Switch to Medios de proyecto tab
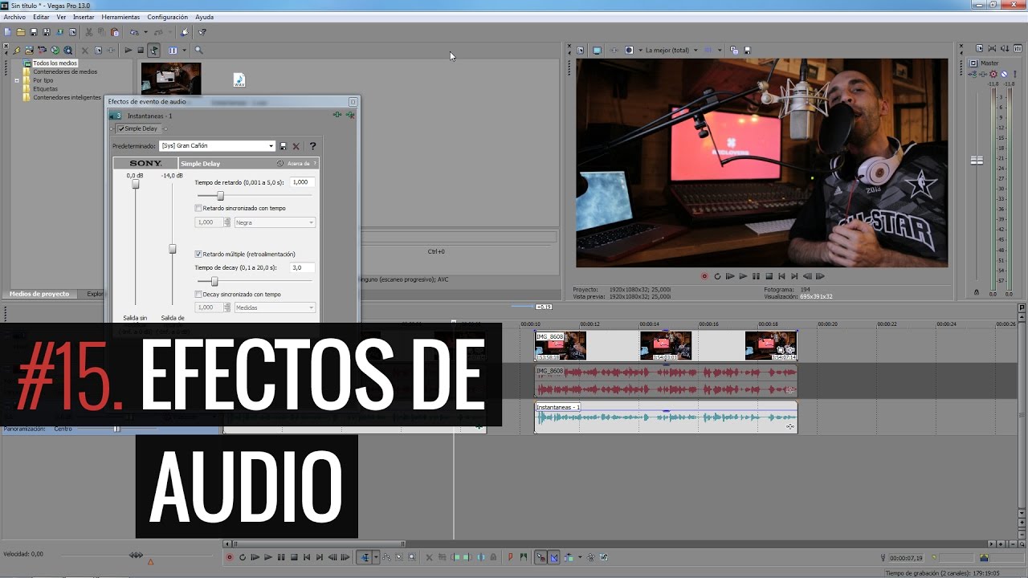This screenshot has width=1028, height=578. point(39,294)
